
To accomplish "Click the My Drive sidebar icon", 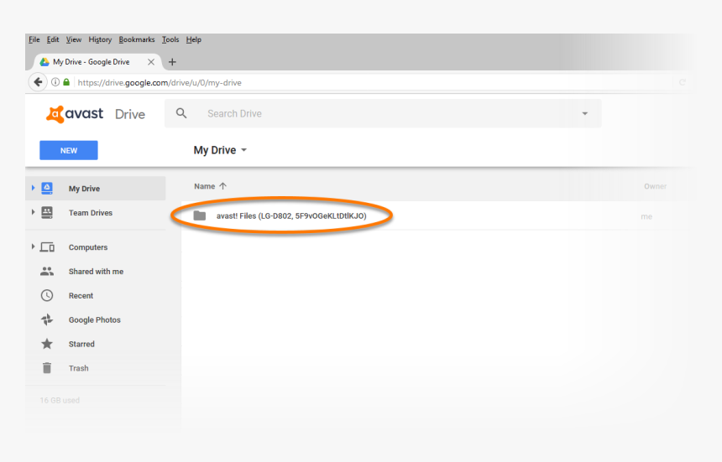I will click(x=47, y=188).
